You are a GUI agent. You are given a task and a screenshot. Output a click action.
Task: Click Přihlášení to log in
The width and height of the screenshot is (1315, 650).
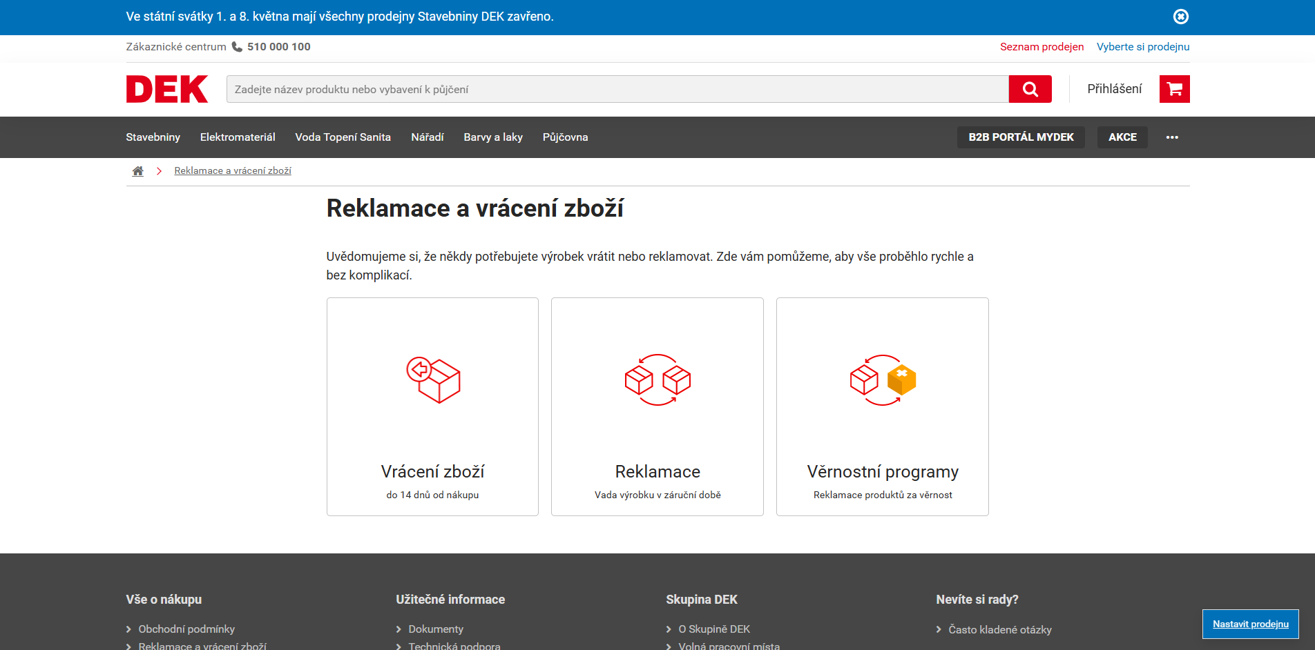(x=1114, y=89)
